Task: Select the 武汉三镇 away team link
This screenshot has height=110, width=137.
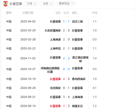Action: click(x=77, y=21)
